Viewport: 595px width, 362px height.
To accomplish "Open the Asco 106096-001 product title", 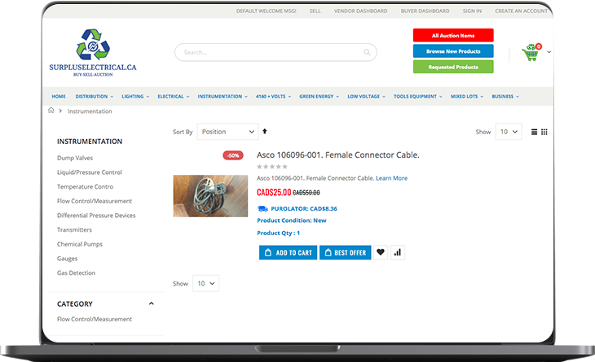I will pos(337,155).
